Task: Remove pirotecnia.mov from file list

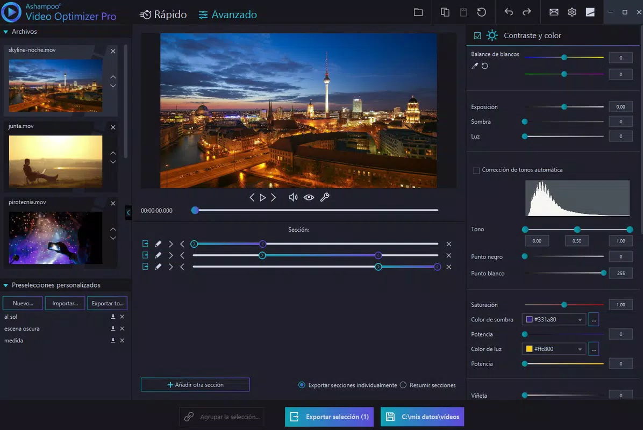Action: tap(113, 203)
